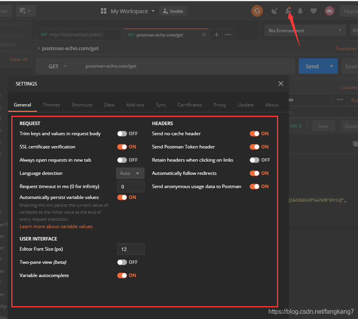The height and width of the screenshot is (319, 358).
Task: Enable Two-pane view beta
Action: click(x=122, y=262)
